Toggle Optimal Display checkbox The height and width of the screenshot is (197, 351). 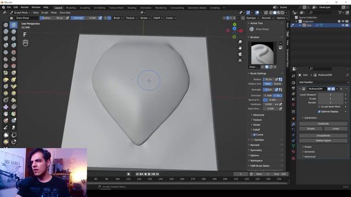click(319, 112)
